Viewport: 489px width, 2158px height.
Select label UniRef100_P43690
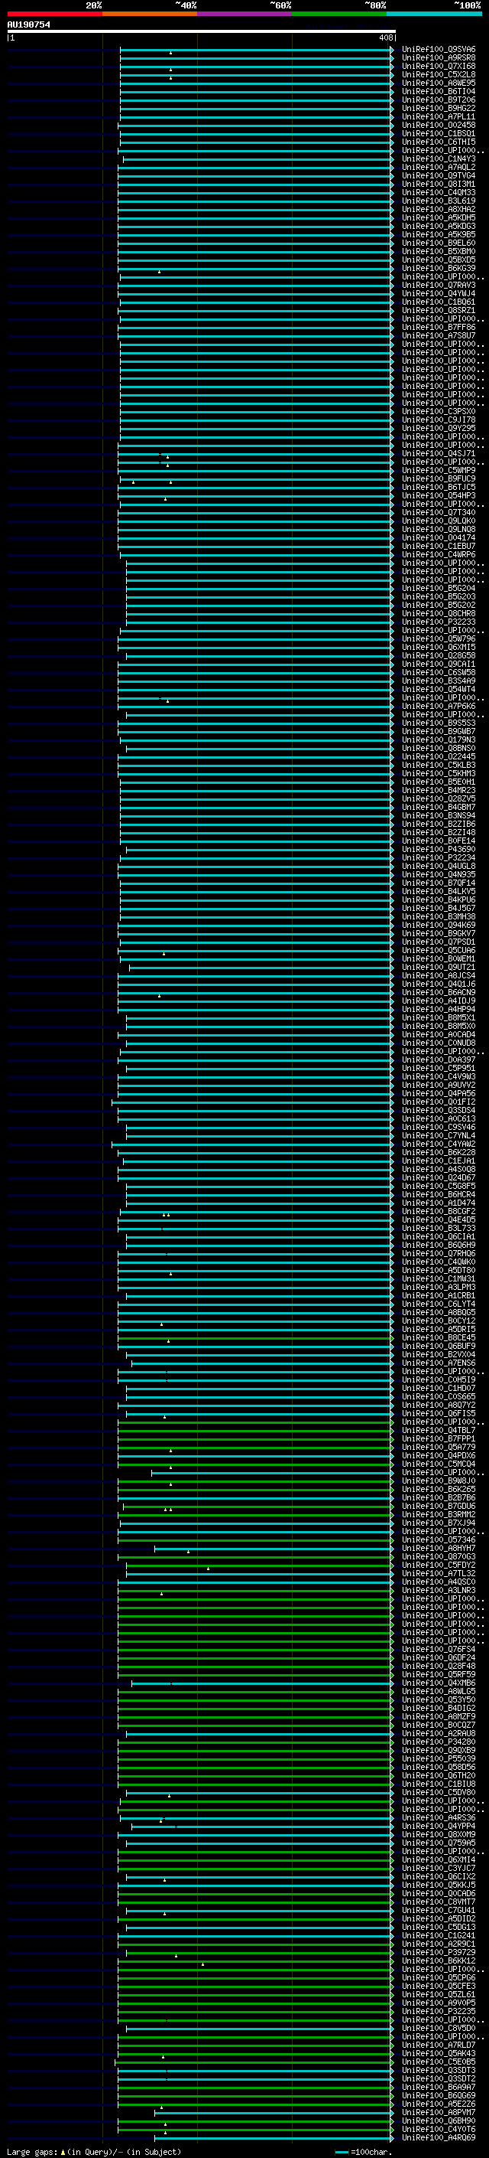point(438,849)
